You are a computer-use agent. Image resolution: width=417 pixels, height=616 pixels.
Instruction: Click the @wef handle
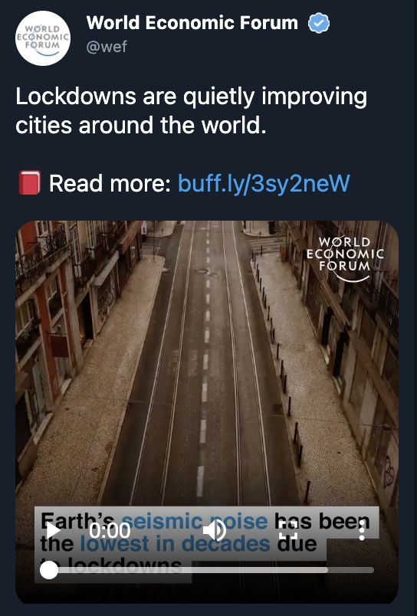tap(107, 47)
